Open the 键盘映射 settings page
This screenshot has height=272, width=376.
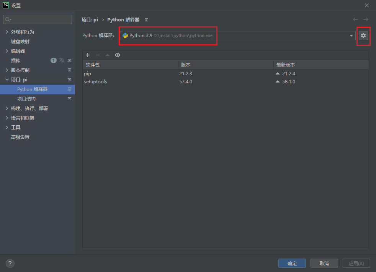(x=20, y=42)
